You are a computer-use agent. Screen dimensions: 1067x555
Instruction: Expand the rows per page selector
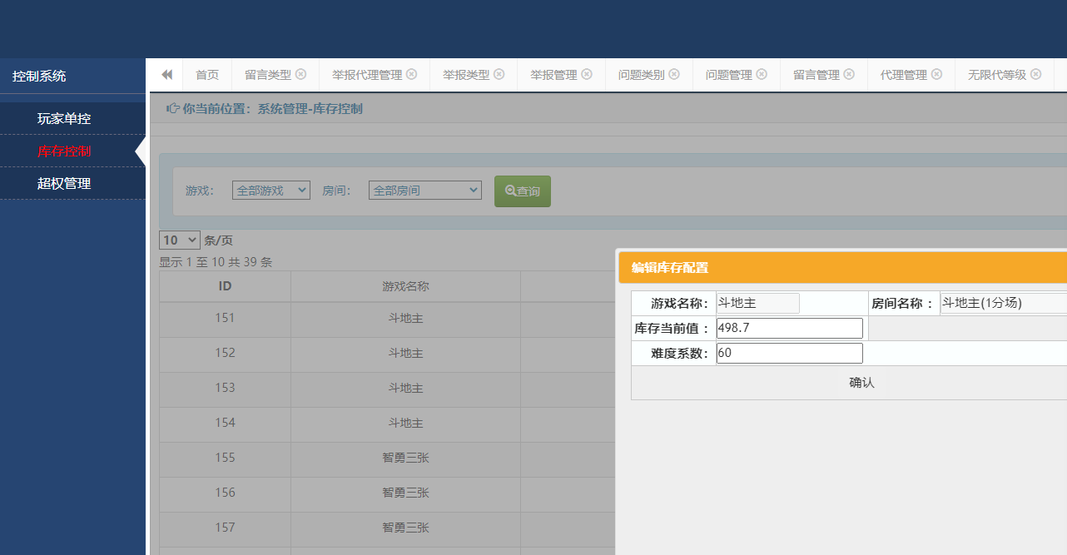point(179,240)
